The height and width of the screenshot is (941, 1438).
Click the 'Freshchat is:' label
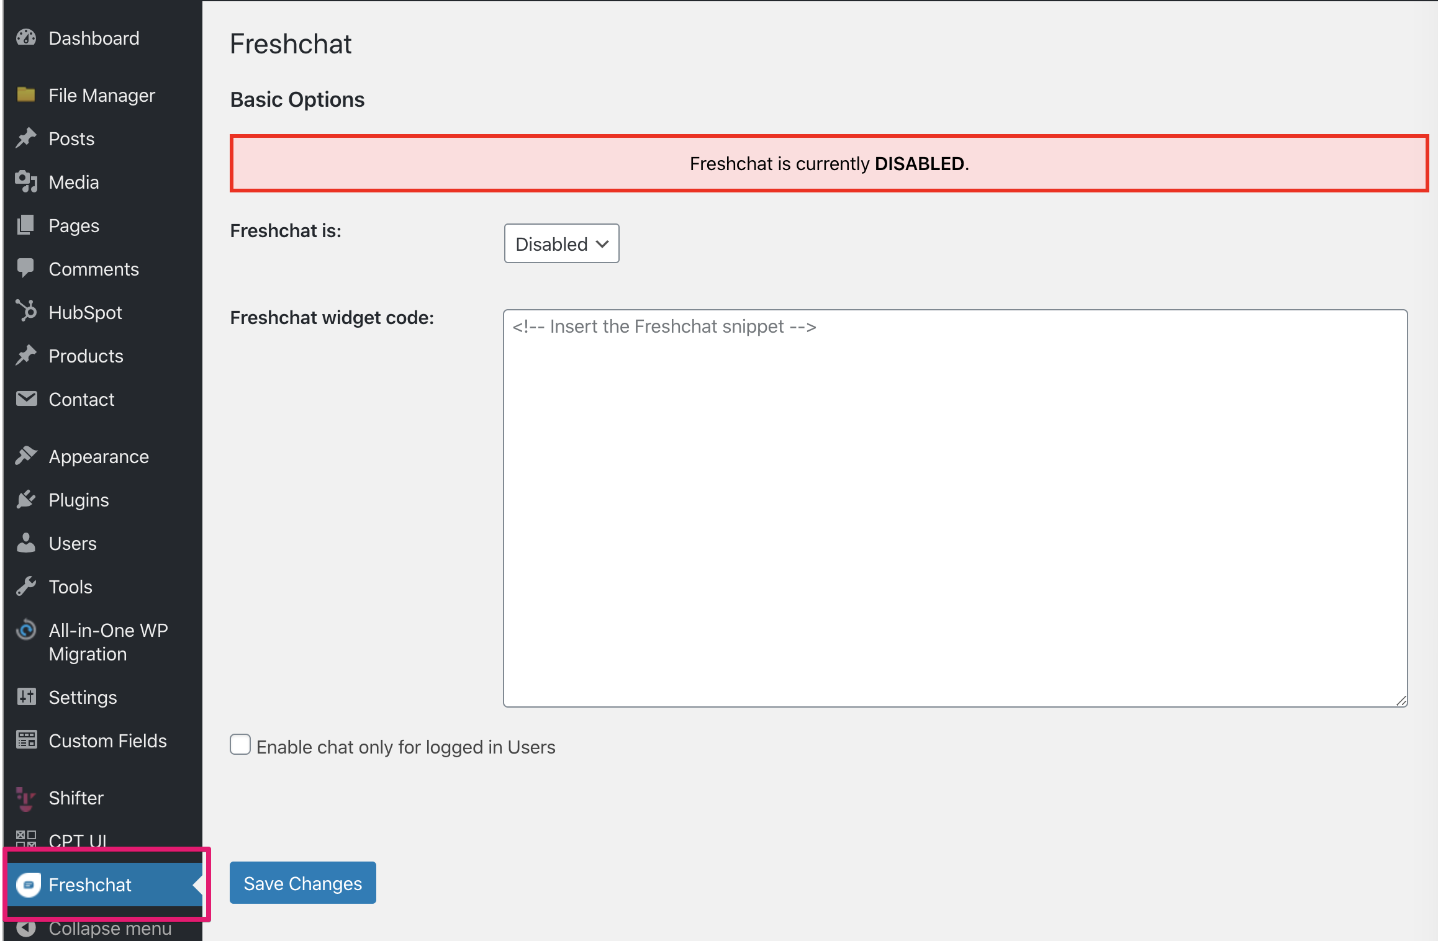286,230
